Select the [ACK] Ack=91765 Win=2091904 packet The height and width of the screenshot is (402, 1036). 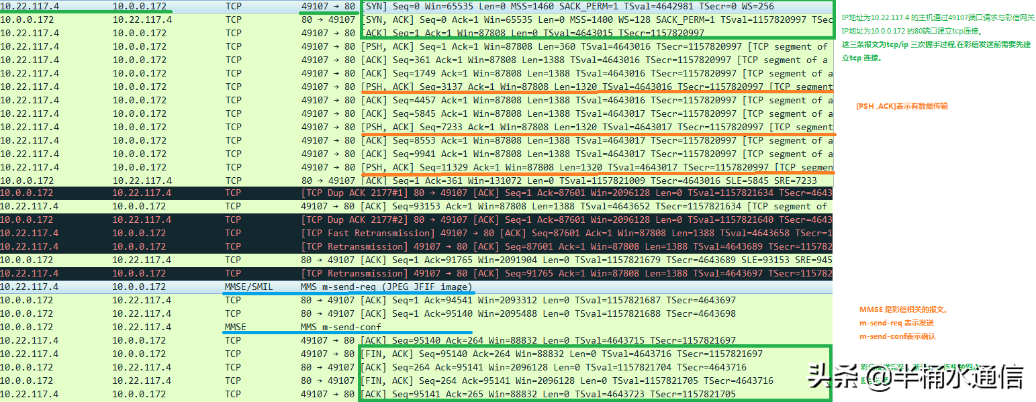(x=416, y=260)
